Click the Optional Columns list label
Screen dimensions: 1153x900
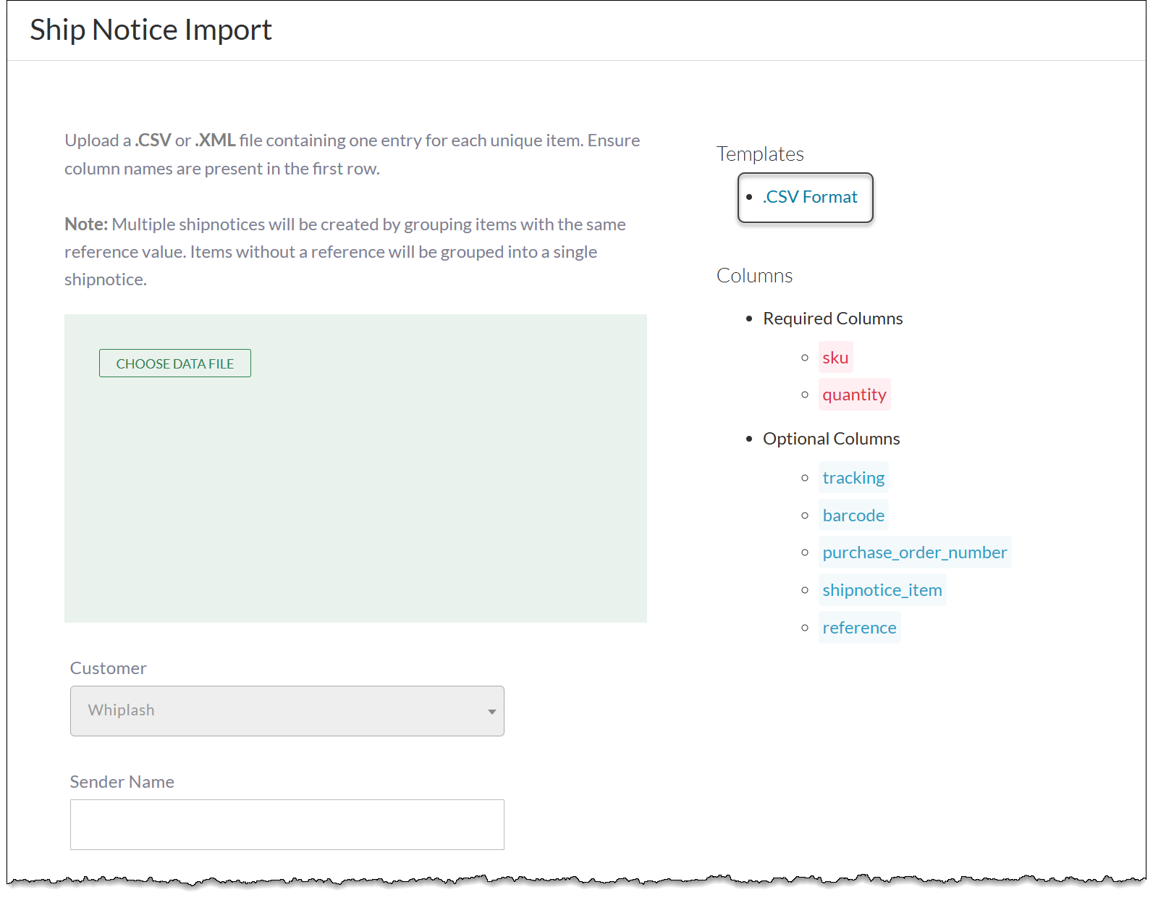832,439
